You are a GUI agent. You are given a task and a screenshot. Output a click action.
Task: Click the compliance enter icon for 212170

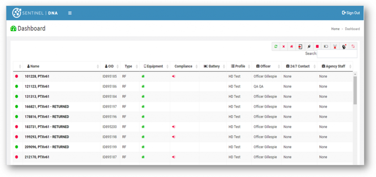coord(174,157)
